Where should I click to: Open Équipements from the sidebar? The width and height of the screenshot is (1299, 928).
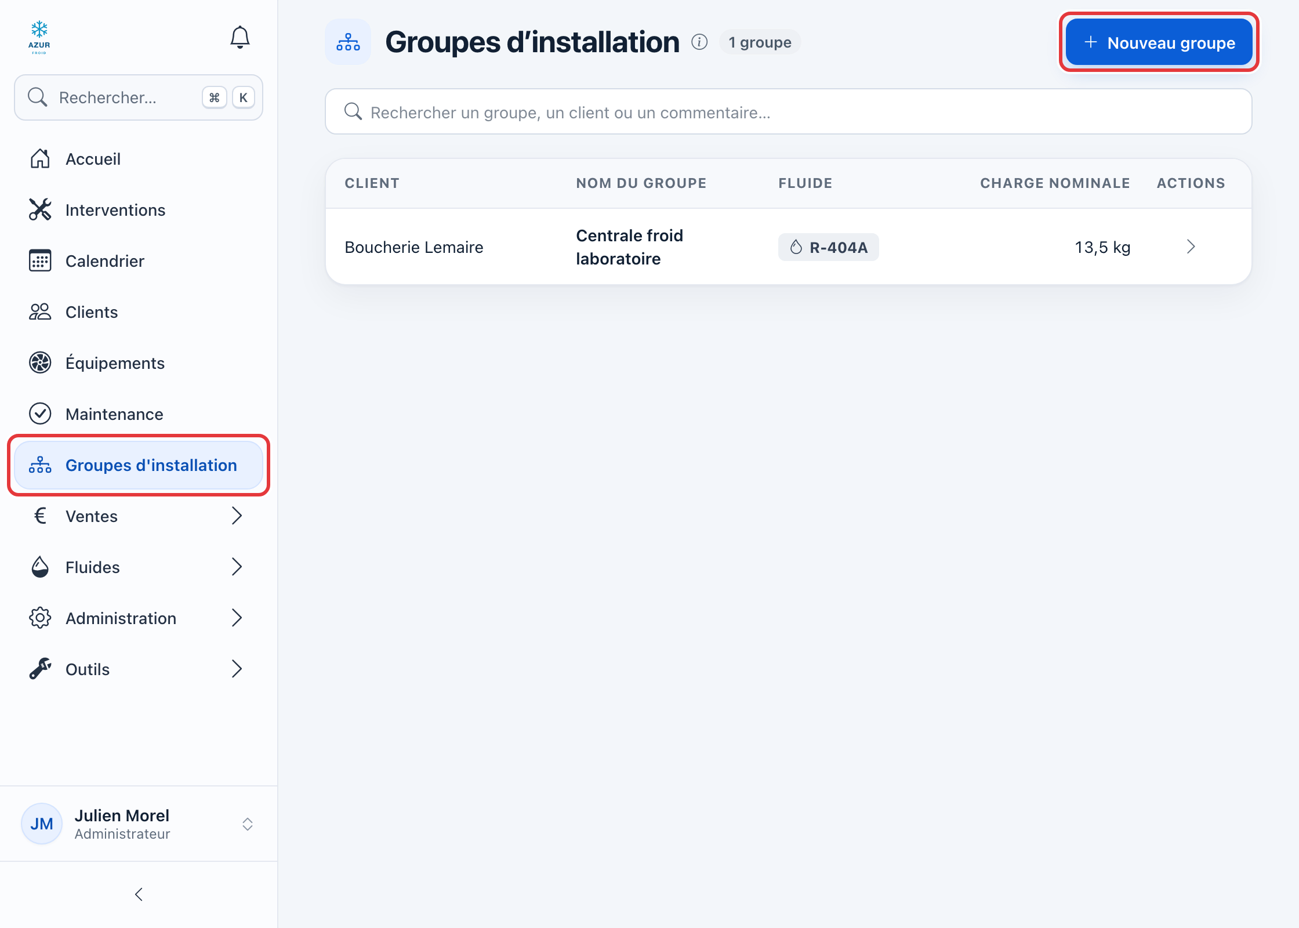coord(139,363)
